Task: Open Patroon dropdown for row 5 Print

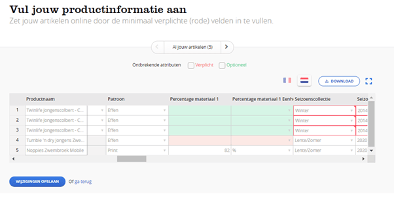Action: tap(165, 150)
